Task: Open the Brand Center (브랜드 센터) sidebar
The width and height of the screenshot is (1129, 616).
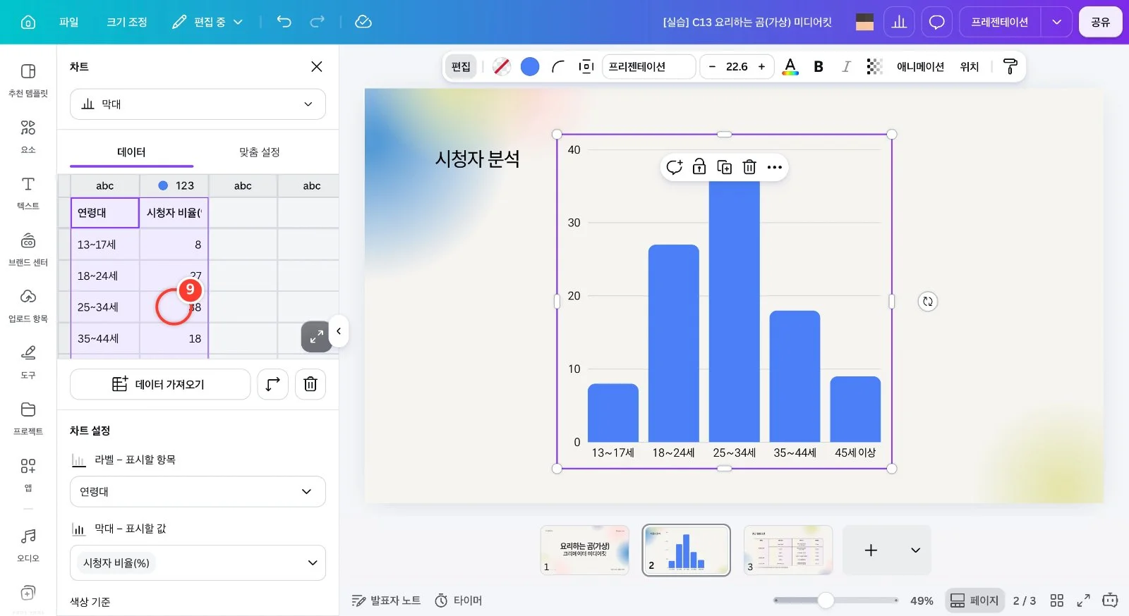Action: (x=28, y=249)
